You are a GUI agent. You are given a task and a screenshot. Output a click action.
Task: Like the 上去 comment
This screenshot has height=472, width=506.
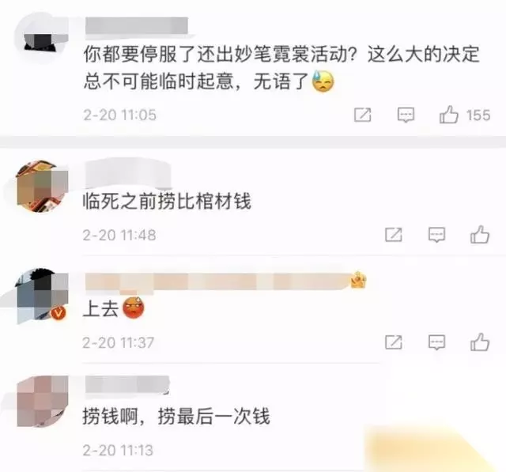click(x=480, y=342)
